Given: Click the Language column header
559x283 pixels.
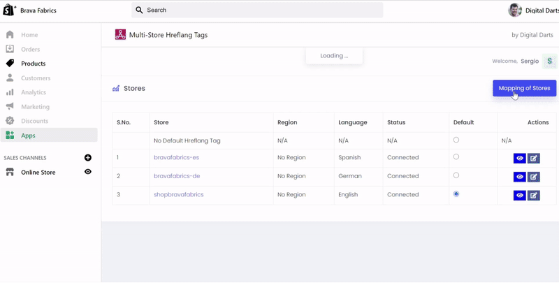Looking at the screenshot, I should (x=353, y=122).
